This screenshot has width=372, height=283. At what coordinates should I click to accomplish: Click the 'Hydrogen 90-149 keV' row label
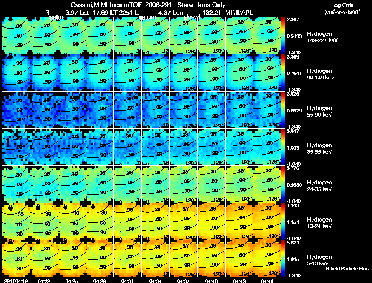click(320, 74)
